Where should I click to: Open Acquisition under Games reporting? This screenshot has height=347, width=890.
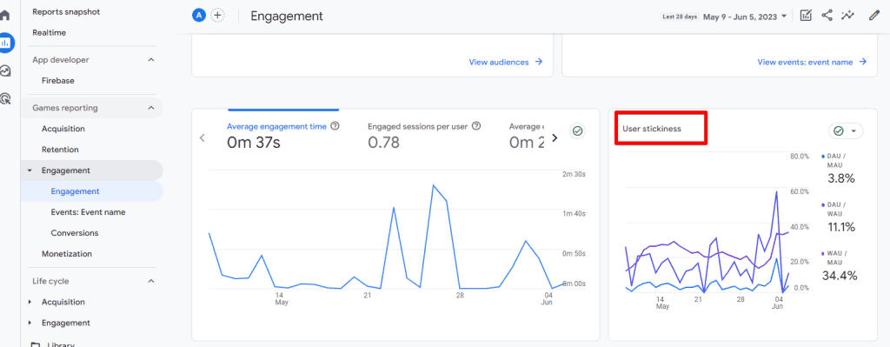pyautogui.click(x=63, y=129)
